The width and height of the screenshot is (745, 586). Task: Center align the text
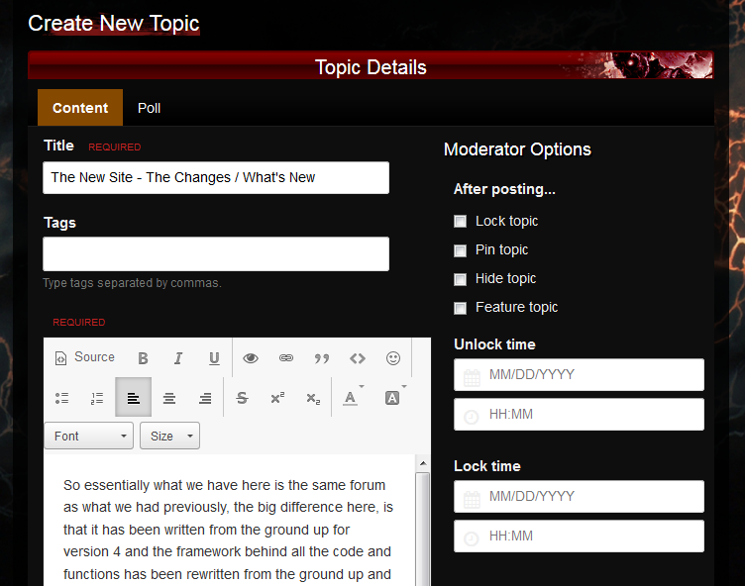tap(169, 398)
